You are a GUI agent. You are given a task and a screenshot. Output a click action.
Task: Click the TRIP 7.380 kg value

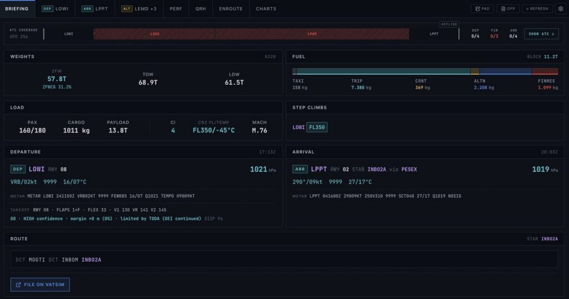point(361,87)
